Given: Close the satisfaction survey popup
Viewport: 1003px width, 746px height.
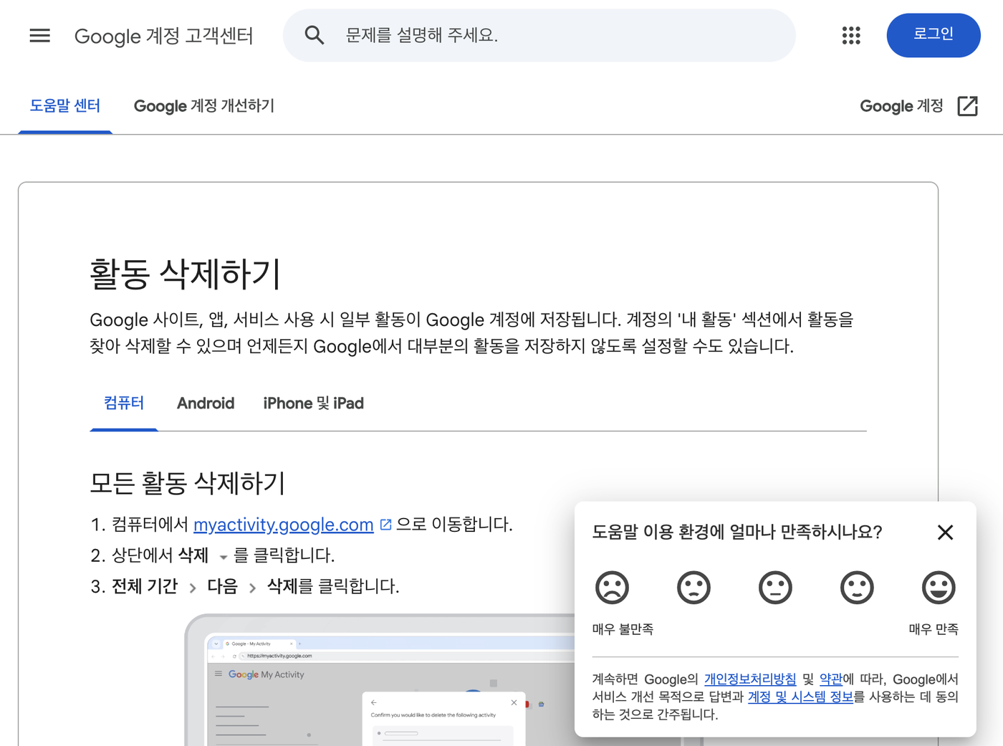Looking at the screenshot, I should [945, 532].
